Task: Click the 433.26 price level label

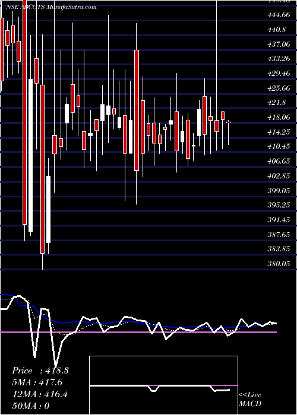Action: pyautogui.click(x=279, y=59)
